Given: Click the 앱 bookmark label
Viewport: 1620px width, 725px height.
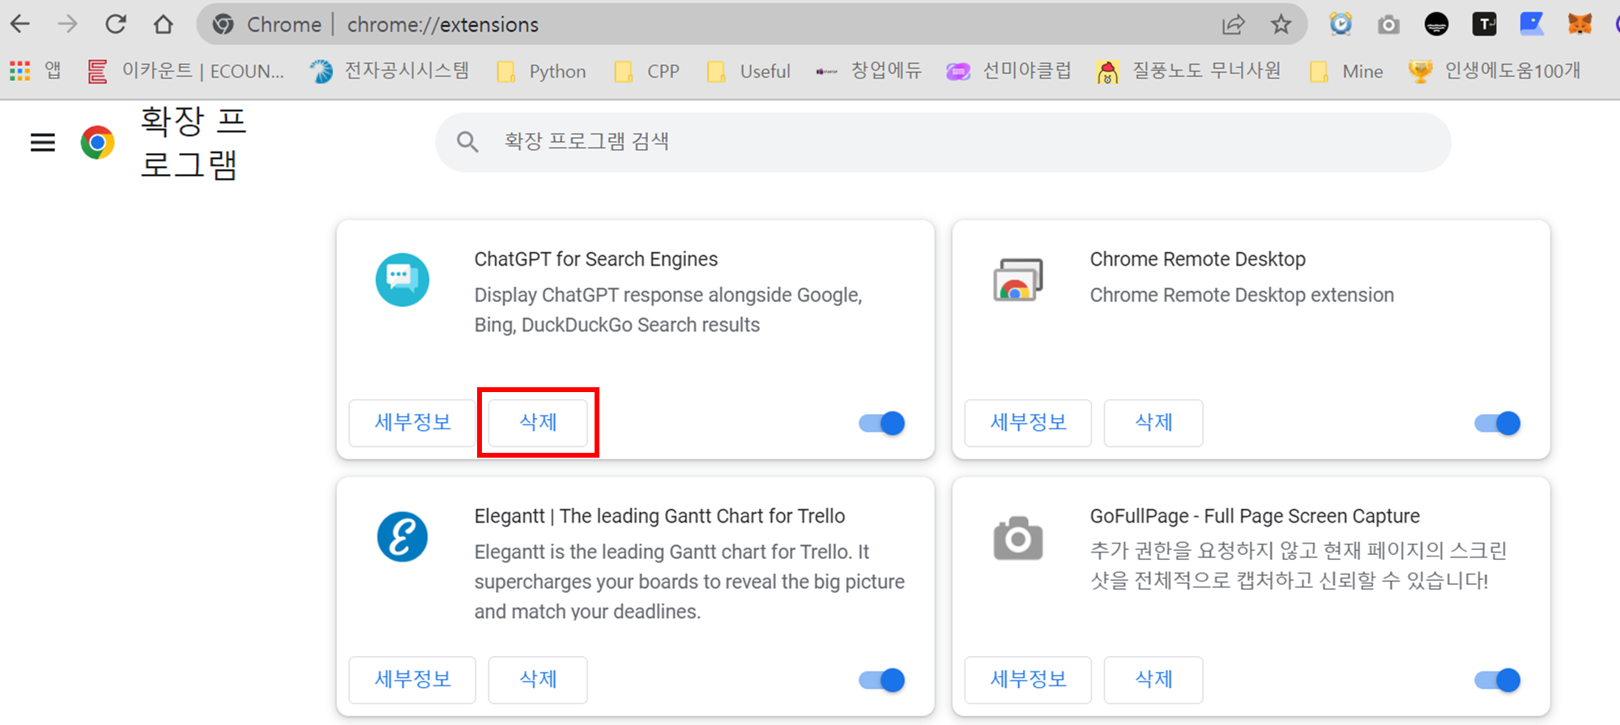Looking at the screenshot, I should 53,71.
